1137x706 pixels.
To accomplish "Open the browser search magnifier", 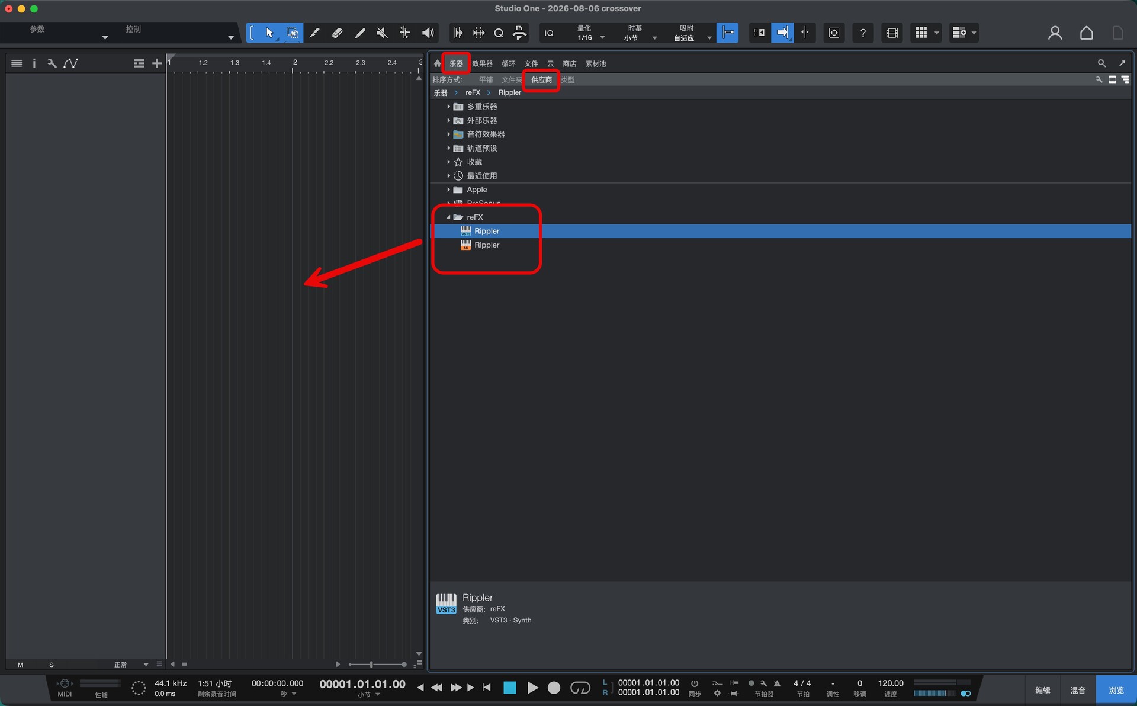I will [x=1101, y=63].
